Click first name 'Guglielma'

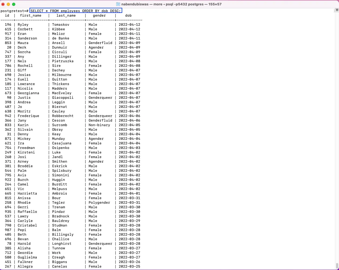click(27, 257)
